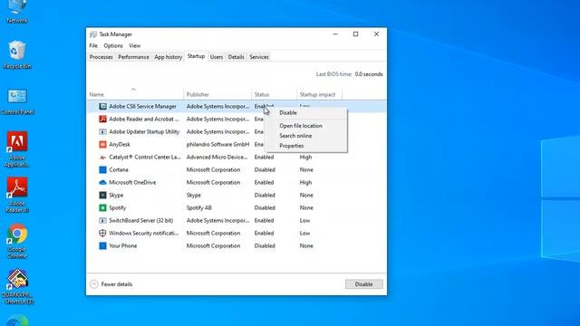This screenshot has height=326, width=580.
Task: Switch to the Services tab
Action: 259,57
